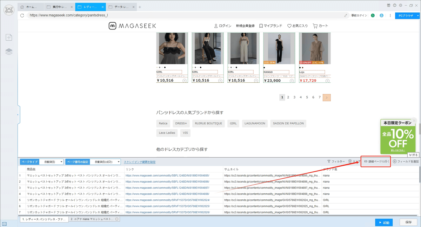This screenshot has width=421, height=227.
Task: Open the new task plus icon in sidebar
Action: (x=9, y=37)
